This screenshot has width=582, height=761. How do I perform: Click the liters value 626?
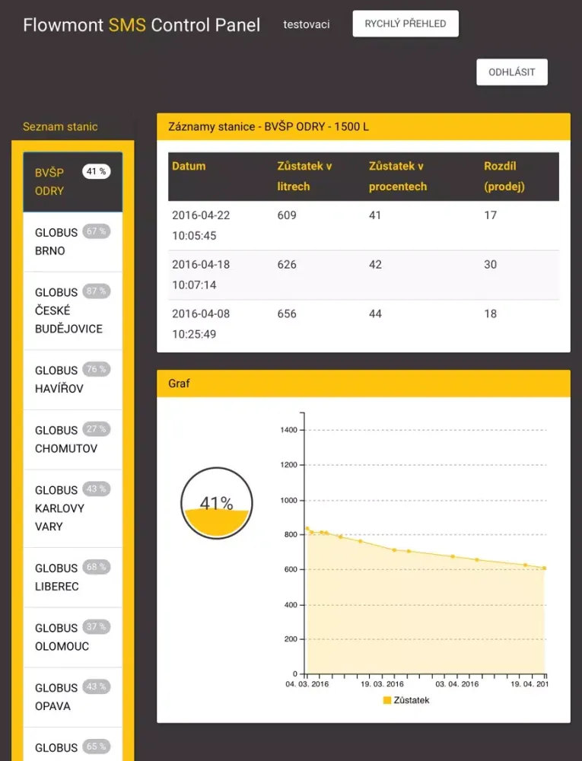(x=287, y=265)
